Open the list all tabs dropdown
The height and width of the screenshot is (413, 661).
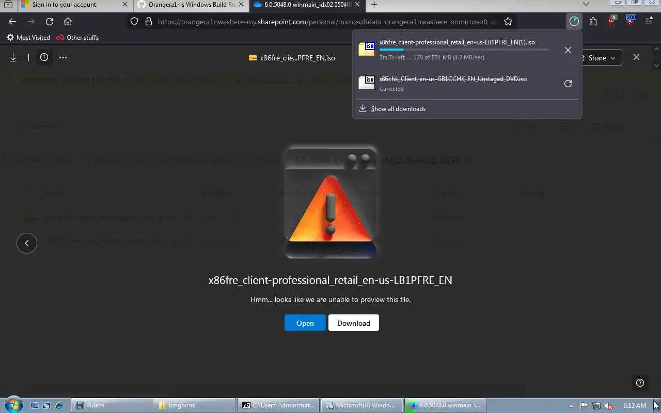586,5
